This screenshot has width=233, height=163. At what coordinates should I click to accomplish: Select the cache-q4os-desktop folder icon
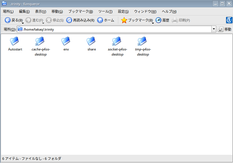[40, 41]
